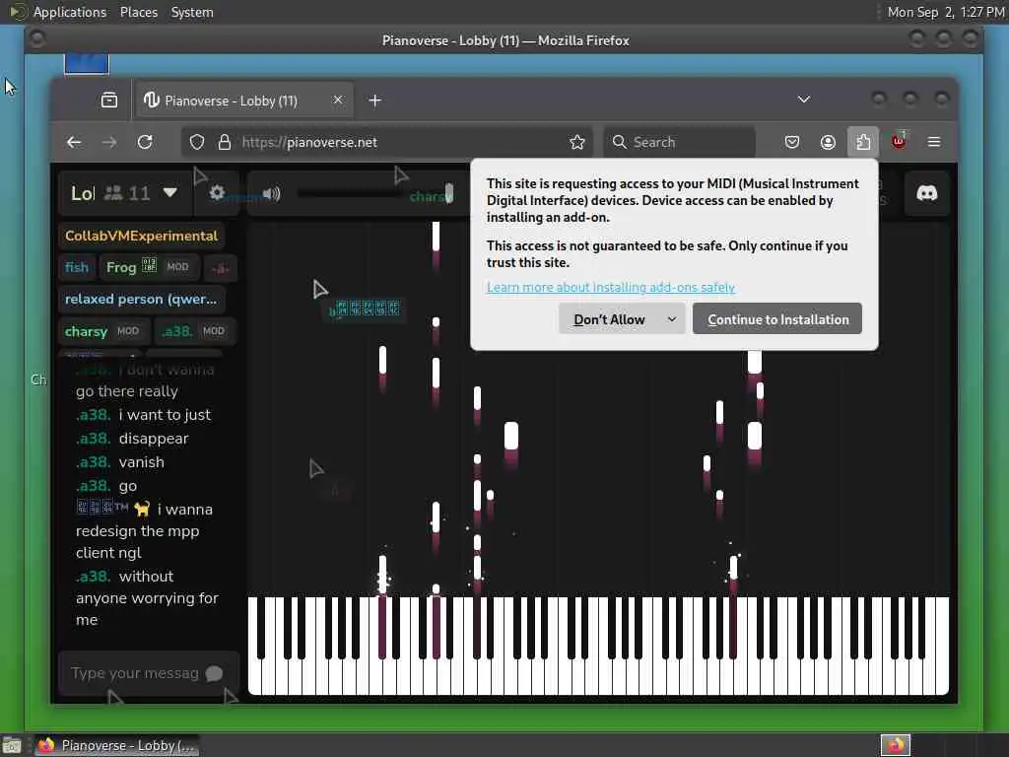Click the Don't Allow button
Image resolution: width=1009 pixels, height=757 pixels.
609,319
